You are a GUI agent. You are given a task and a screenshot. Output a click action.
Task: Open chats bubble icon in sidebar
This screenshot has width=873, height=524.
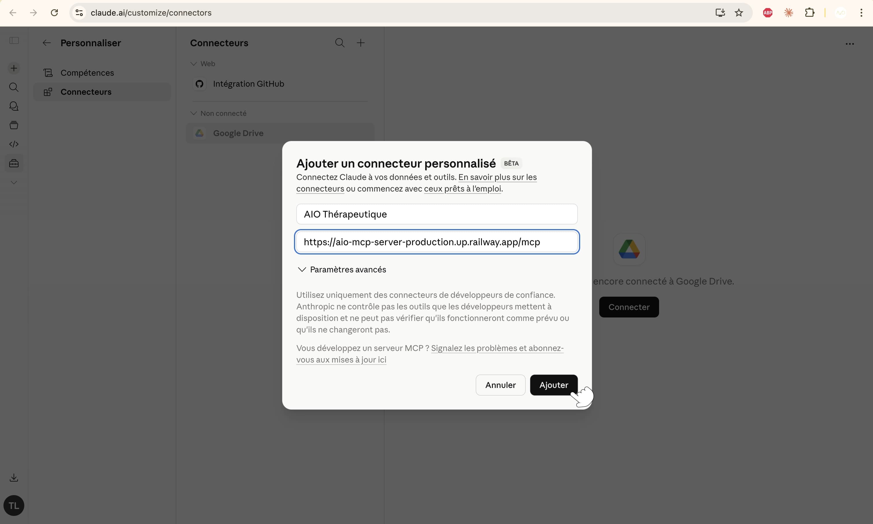[x=14, y=106]
